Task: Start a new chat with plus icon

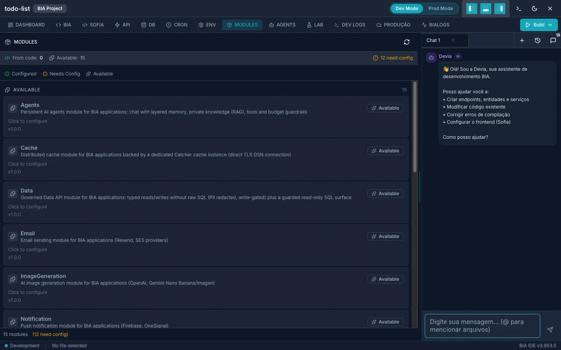Action: coord(522,40)
